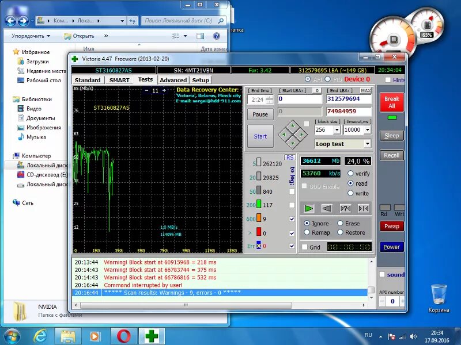Image resolution: width=461 pixels, height=345 pixels.
Task: Switch to the Setup tab
Action: point(200,80)
